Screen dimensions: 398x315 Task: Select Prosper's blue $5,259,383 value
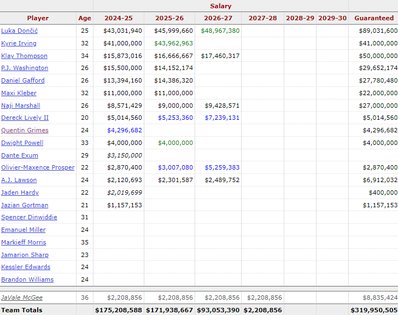point(222,167)
